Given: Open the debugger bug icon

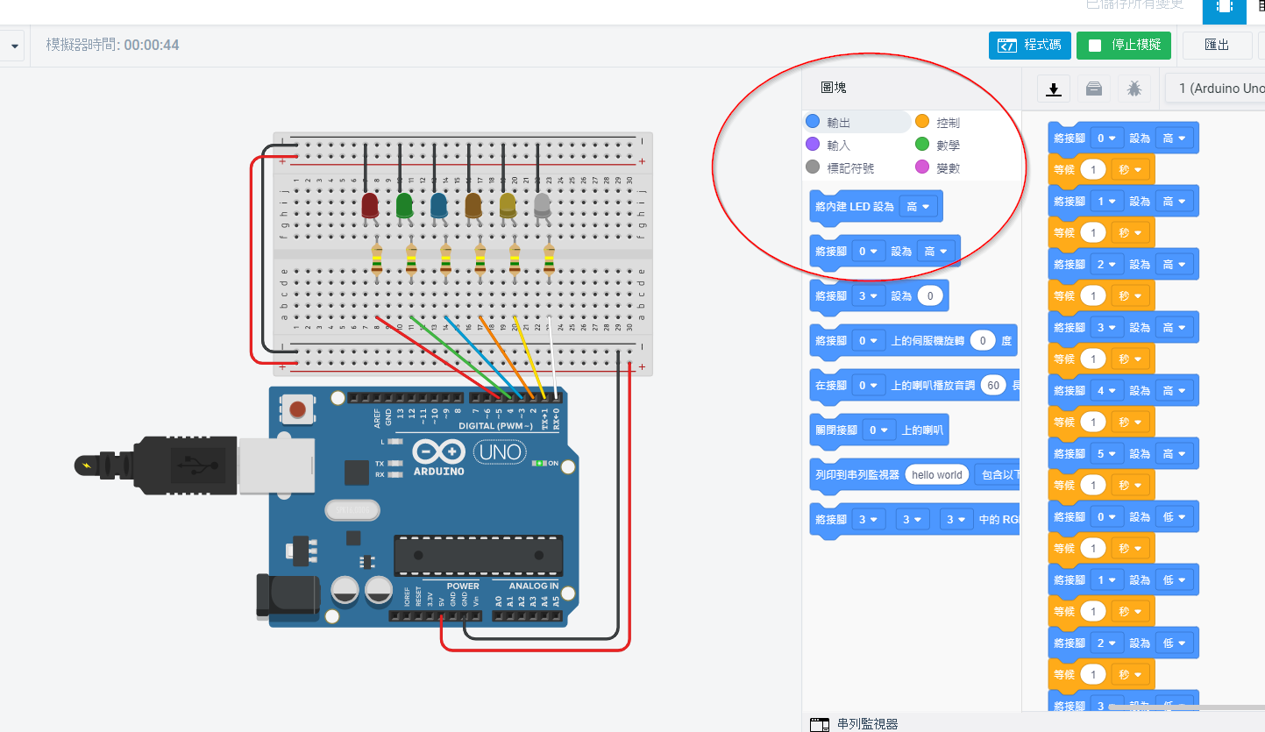Looking at the screenshot, I should click(x=1134, y=89).
